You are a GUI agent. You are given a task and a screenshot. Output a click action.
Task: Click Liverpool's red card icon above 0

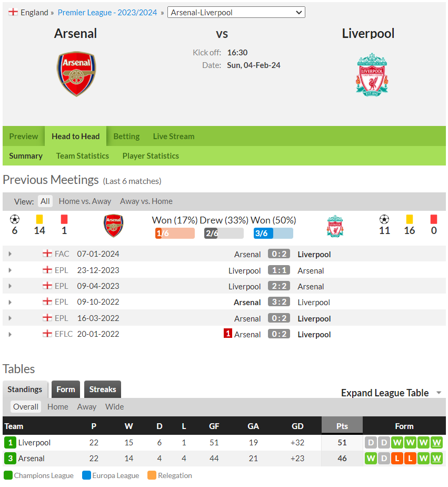[434, 219]
